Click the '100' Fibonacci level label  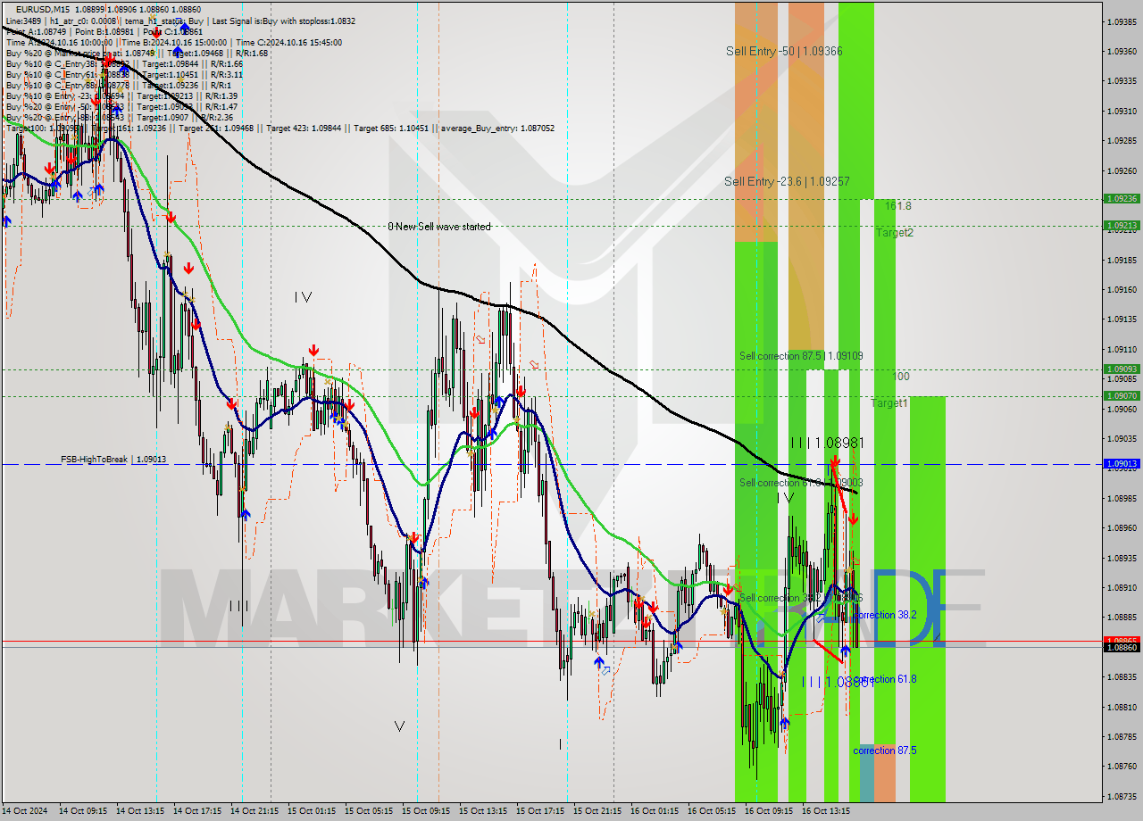901,377
